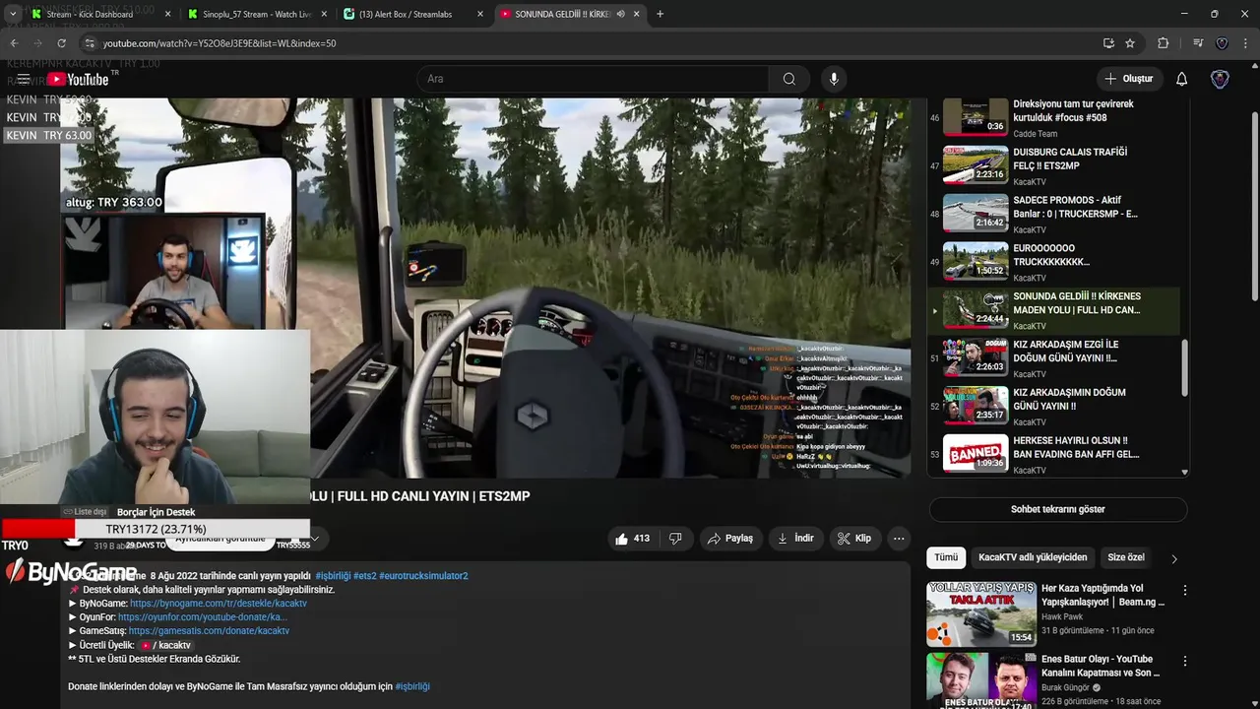1260x709 pixels.
Task: Click Sohbet tekrarını göster button
Action: (x=1057, y=509)
